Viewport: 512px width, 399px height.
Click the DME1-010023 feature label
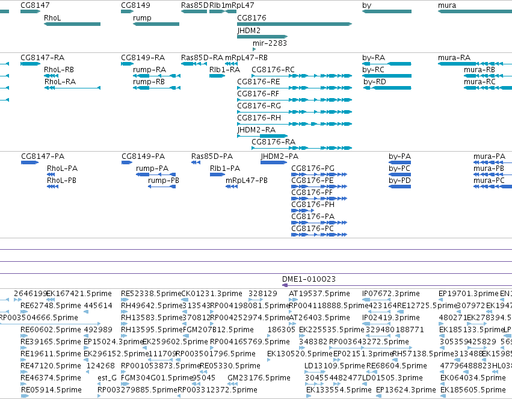309,279
